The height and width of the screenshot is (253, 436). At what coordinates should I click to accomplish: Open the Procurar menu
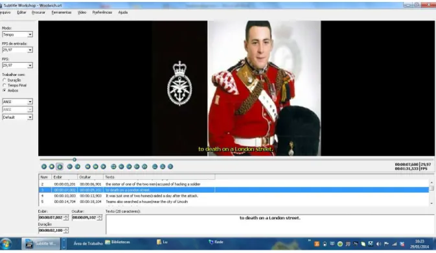point(38,12)
